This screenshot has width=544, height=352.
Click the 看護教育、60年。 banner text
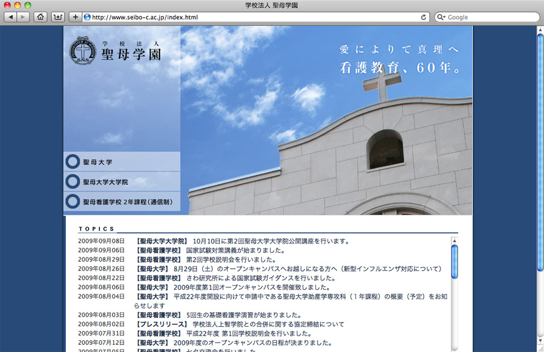(x=400, y=67)
